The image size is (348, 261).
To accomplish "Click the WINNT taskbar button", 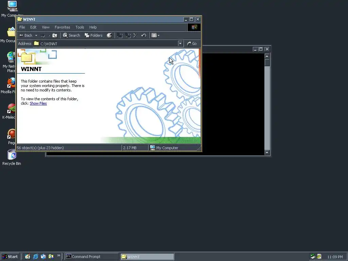I will [x=147, y=257].
